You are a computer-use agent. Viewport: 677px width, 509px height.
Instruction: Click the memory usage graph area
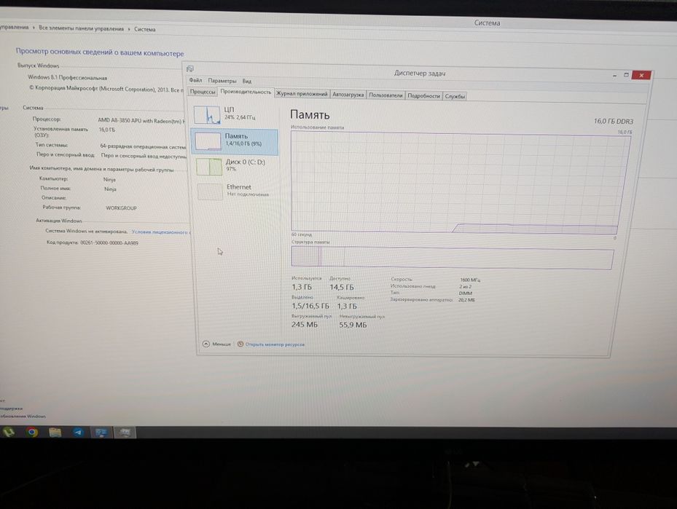[x=461, y=183]
